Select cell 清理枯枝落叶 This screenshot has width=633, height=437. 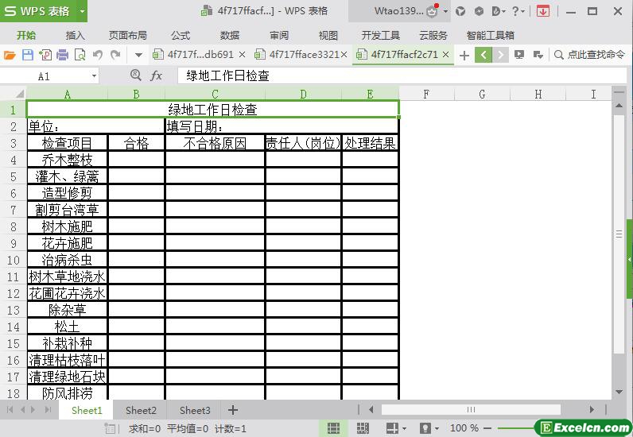coord(68,359)
